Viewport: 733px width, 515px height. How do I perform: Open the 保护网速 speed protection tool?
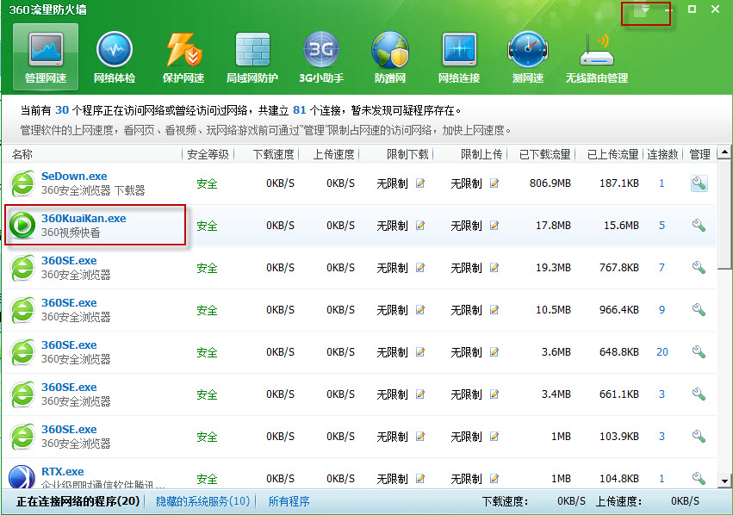tap(183, 57)
